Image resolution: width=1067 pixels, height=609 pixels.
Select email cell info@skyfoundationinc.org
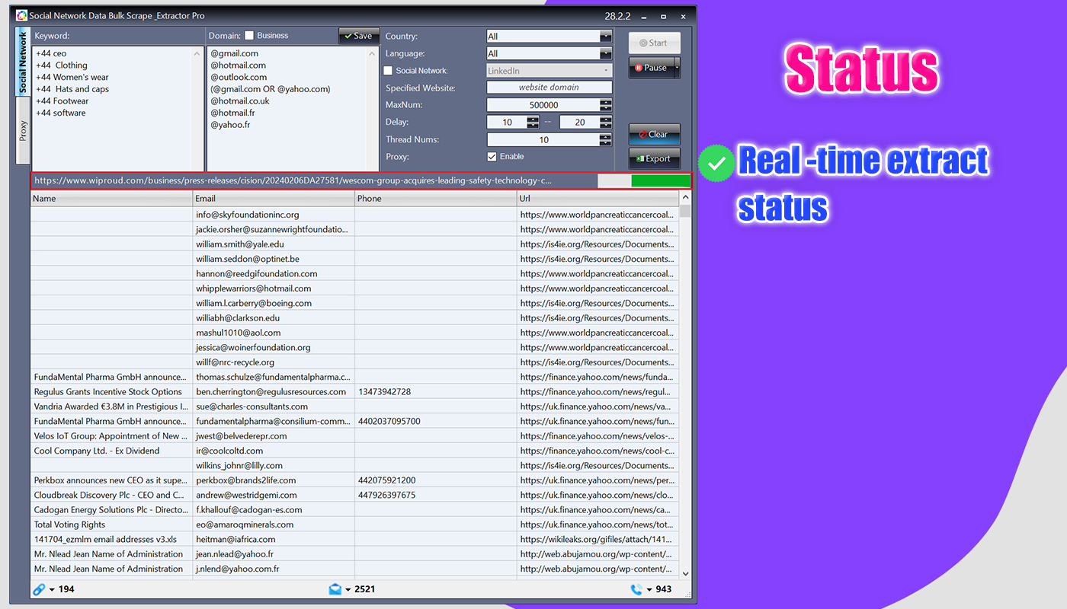click(274, 215)
